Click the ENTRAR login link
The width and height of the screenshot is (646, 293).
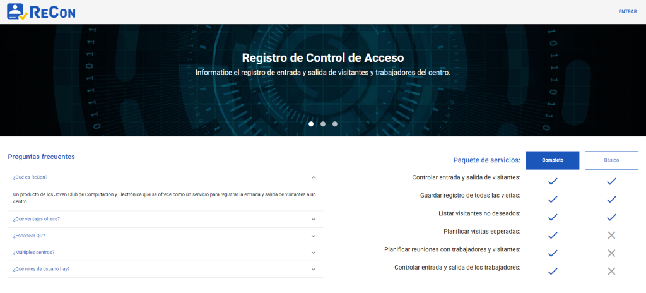click(x=628, y=12)
